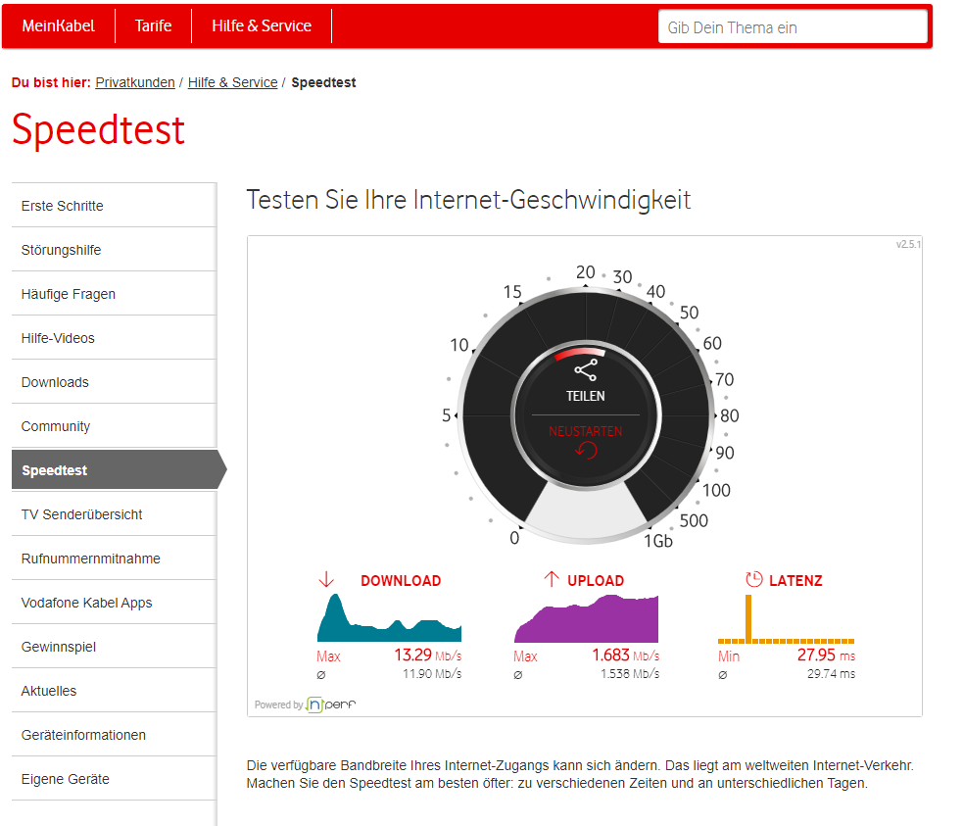963x826 pixels.
Task: Click the DOWNLOAD label
Action: click(401, 580)
